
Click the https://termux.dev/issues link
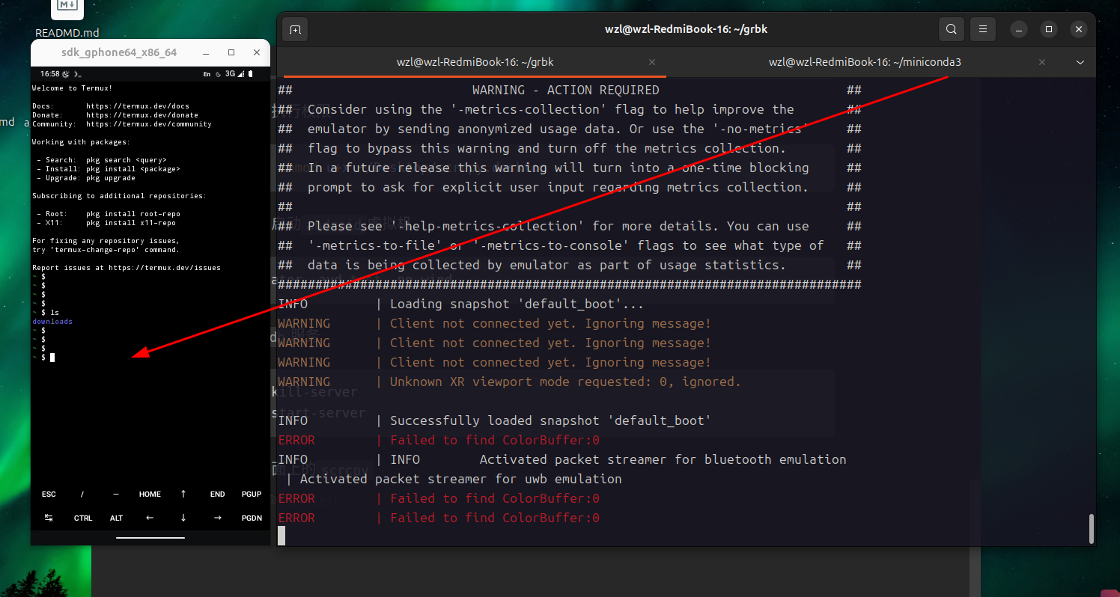pyautogui.click(x=165, y=267)
